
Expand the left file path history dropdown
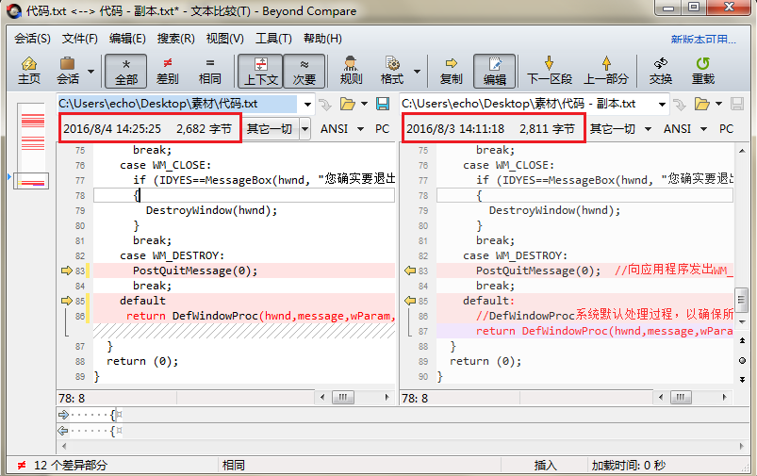pos(307,105)
